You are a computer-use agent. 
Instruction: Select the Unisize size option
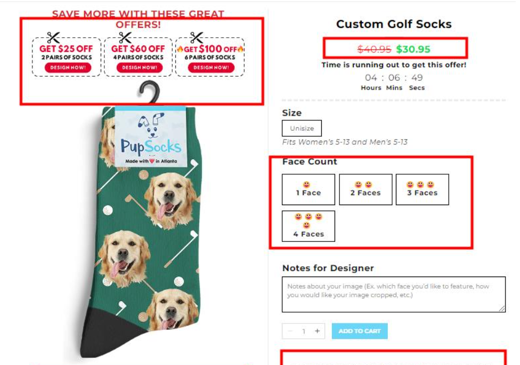tap(302, 128)
